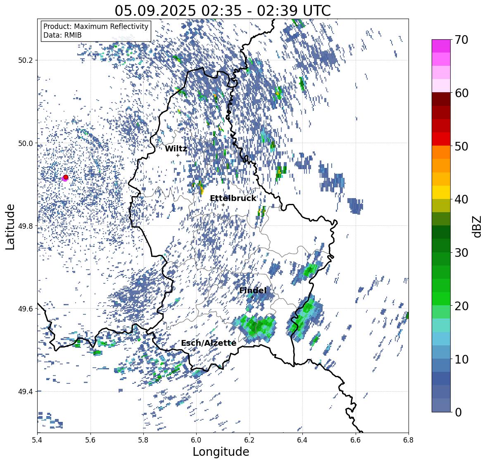Image resolution: width=487 pixels, height=462 pixels.
Task: Click the red station marker dot
Action: pos(66,177)
